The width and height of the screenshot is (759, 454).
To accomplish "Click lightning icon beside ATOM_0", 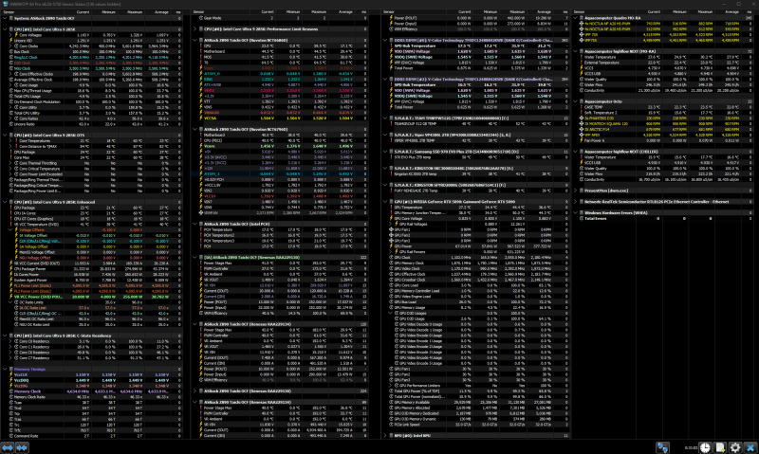I will tap(201, 74).
